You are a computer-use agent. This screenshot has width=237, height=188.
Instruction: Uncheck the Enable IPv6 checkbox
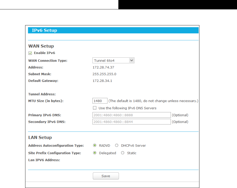30,53
